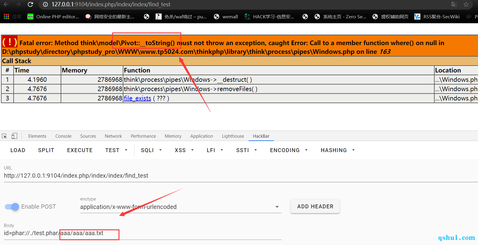
Task: Go back using the browser back arrow
Action: (x=6, y=5)
